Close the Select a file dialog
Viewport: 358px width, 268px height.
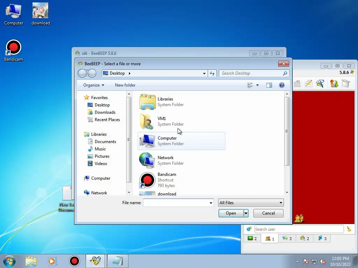284,64
